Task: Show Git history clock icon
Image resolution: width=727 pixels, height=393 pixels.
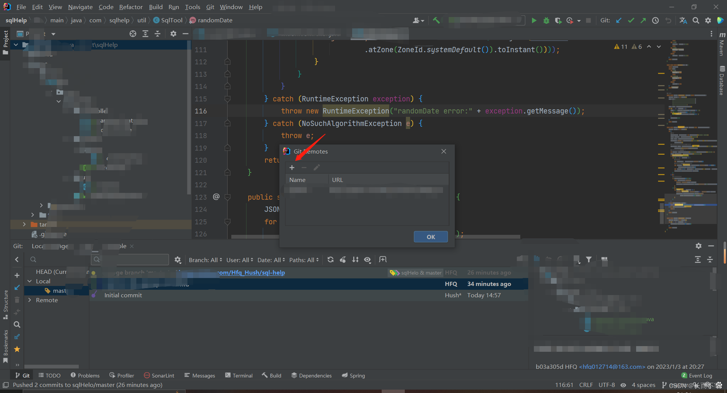Action: pyautogui.click(x=655, y=20)
